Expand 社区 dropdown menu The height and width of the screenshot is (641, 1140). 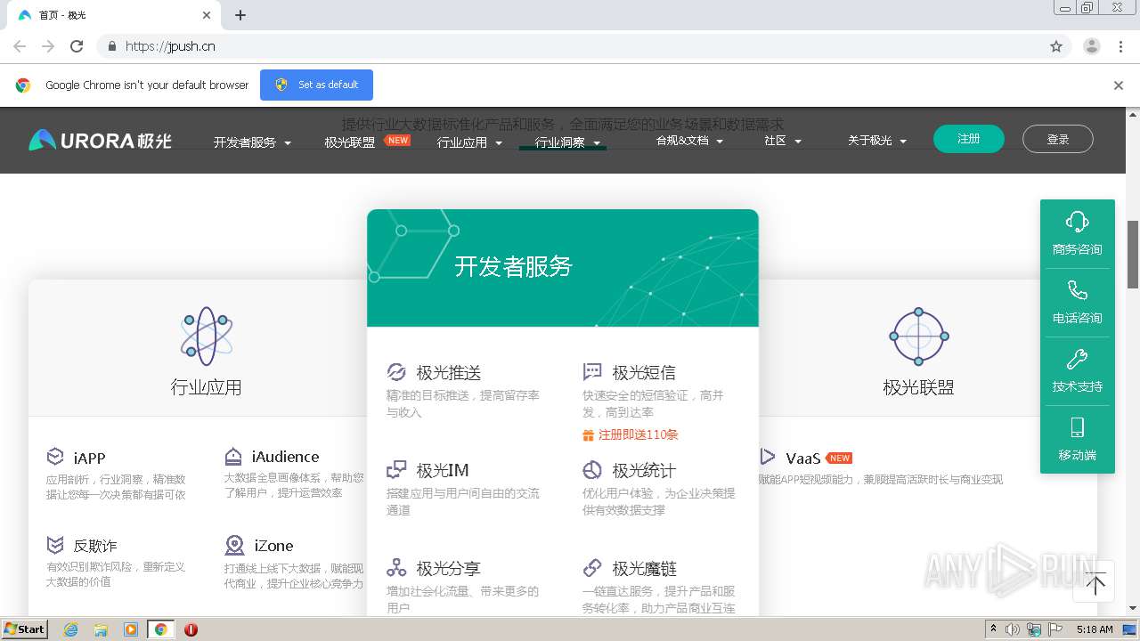[x=783, y=141]
